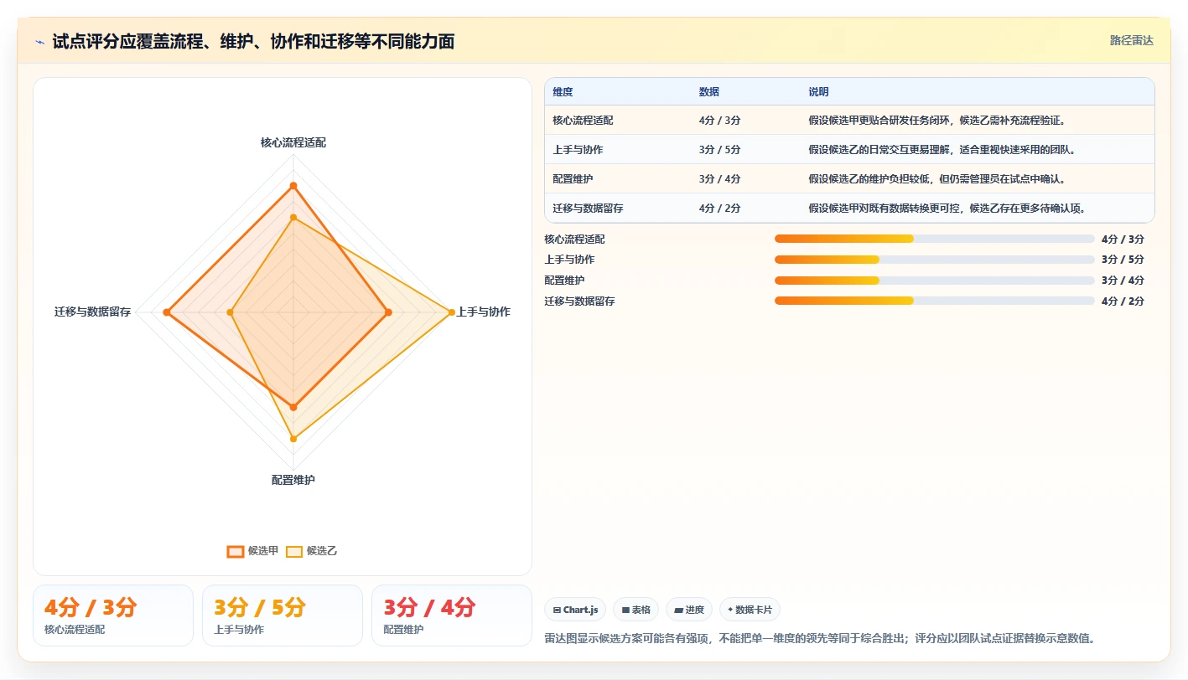Click the 上手与协作 progress bar

click(x=935, y=260)
